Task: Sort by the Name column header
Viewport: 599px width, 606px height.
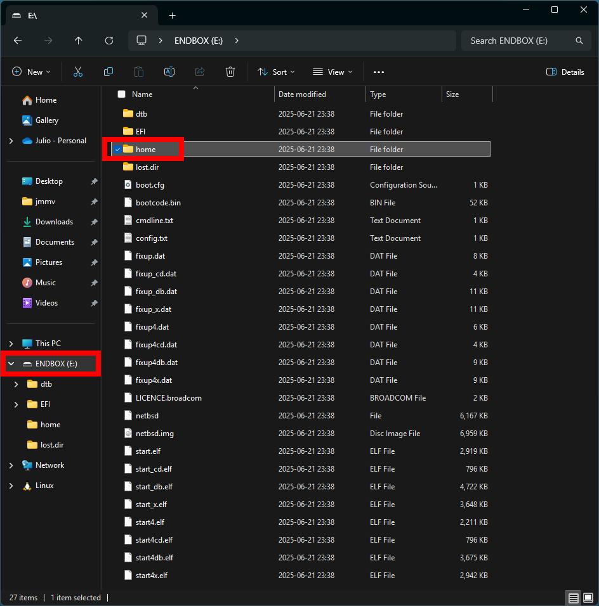Action: (x=142, y=94)
